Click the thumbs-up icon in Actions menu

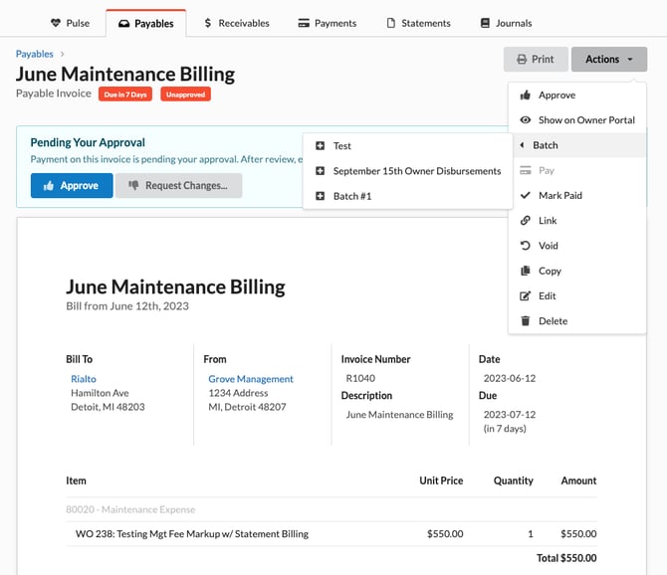coord(526,96)
